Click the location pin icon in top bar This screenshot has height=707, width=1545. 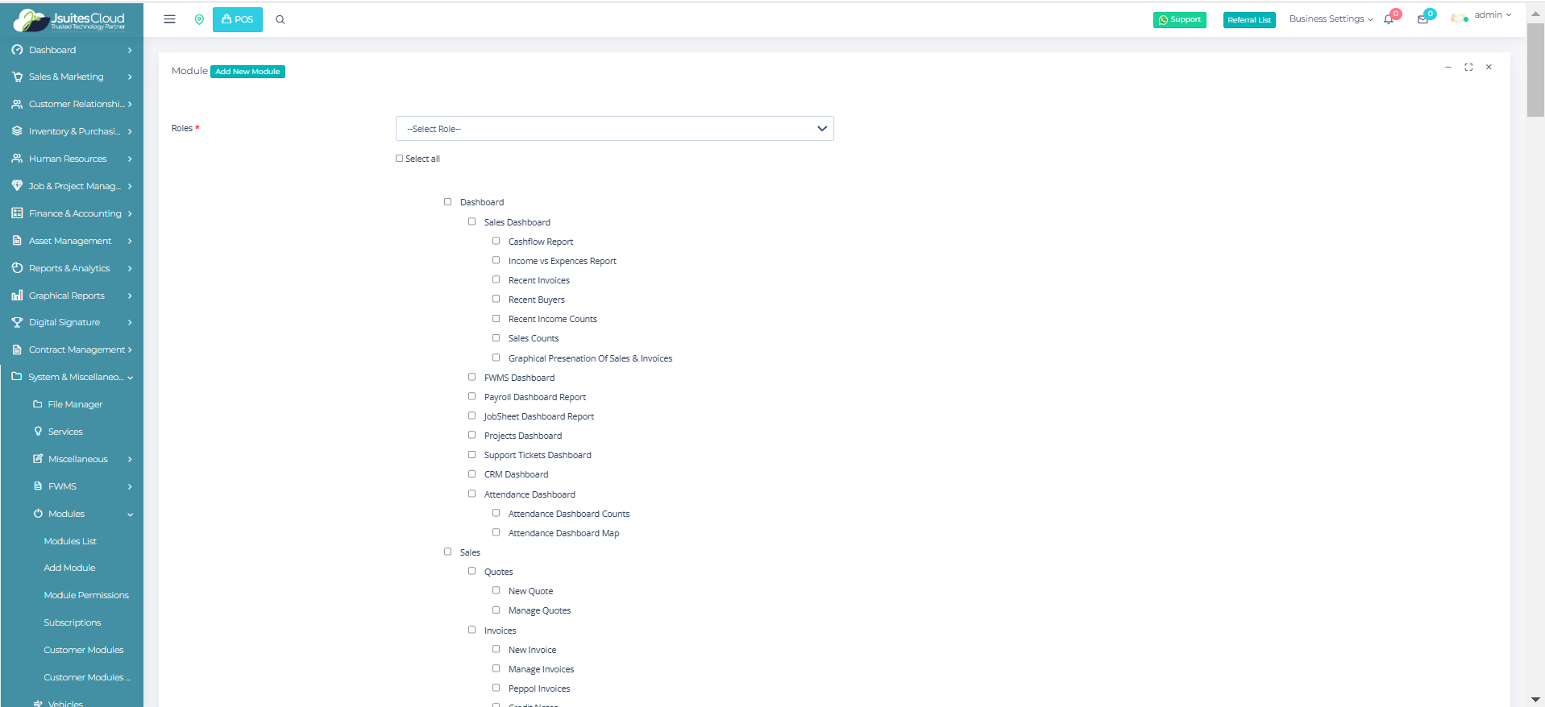199,19
